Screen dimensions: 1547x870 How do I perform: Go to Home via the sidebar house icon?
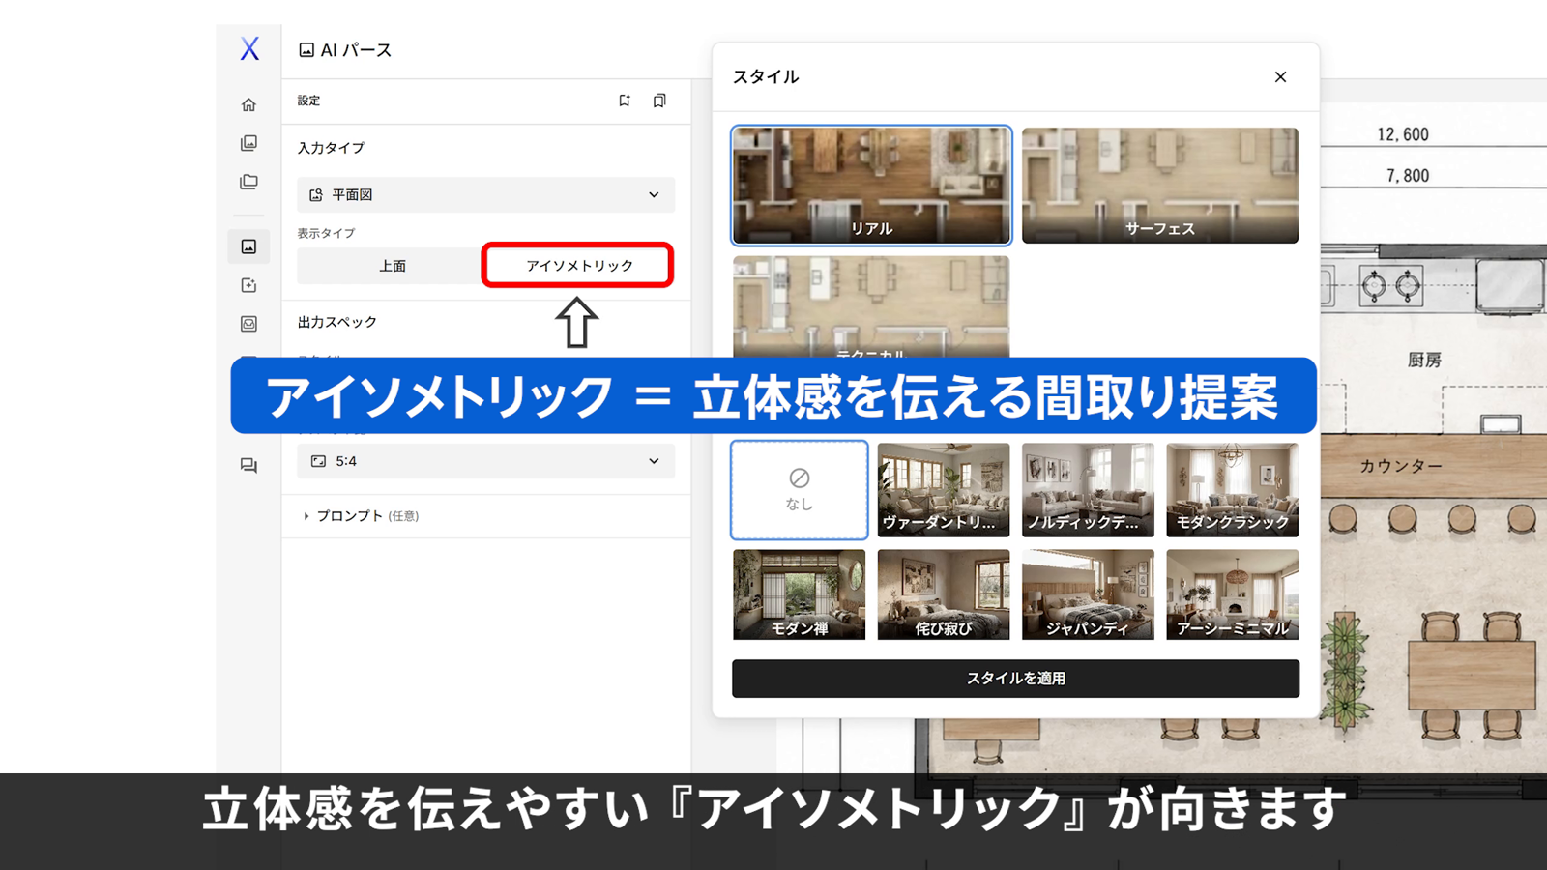coord(248,104)
